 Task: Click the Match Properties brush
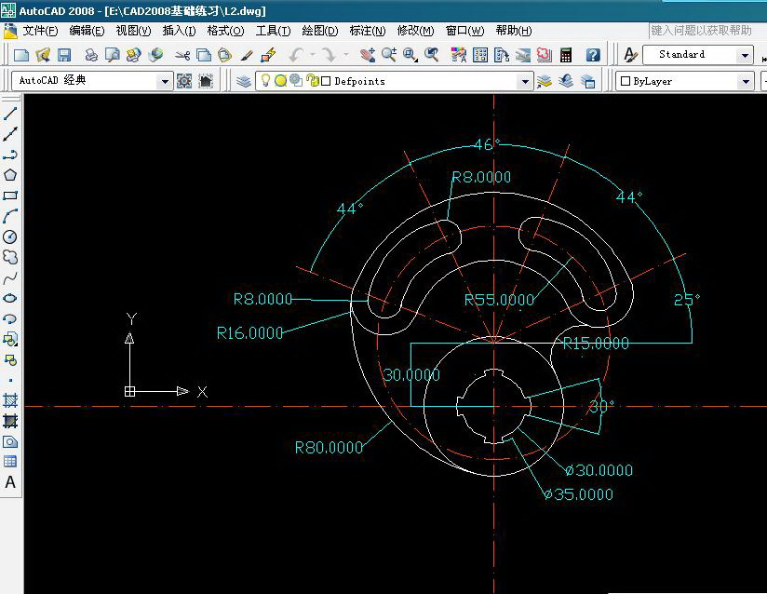247,55
